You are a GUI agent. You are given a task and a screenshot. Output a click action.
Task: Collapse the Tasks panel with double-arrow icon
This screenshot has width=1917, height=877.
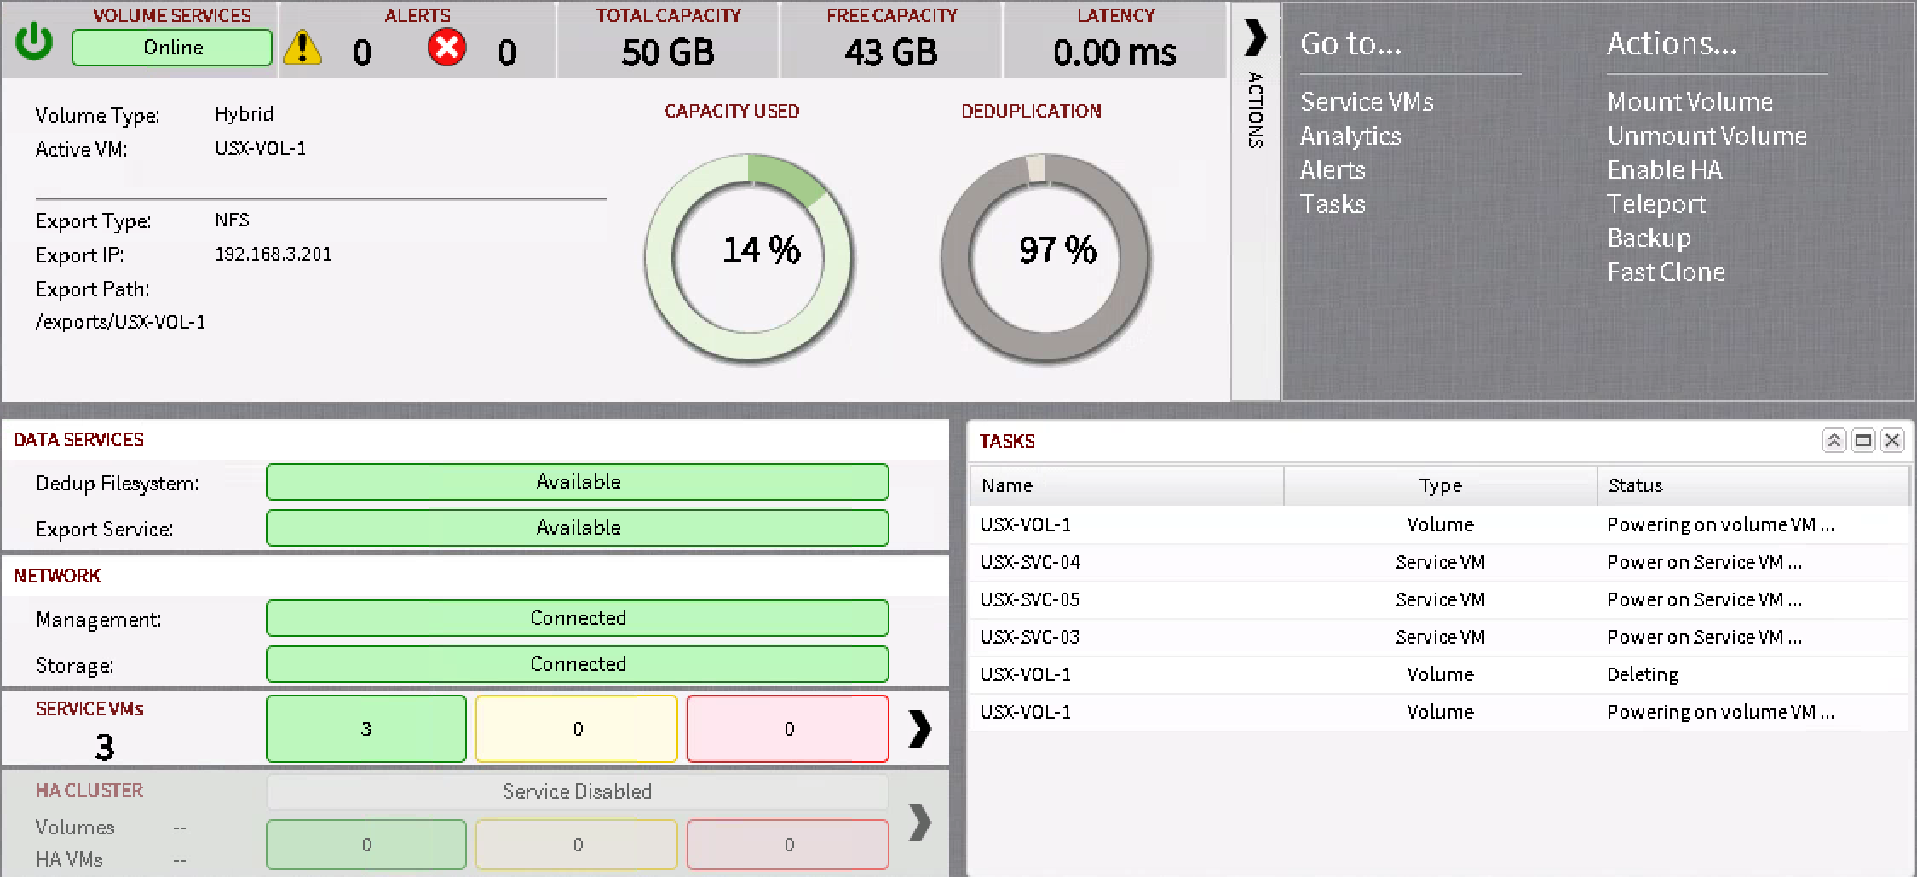click(1834, 440)
